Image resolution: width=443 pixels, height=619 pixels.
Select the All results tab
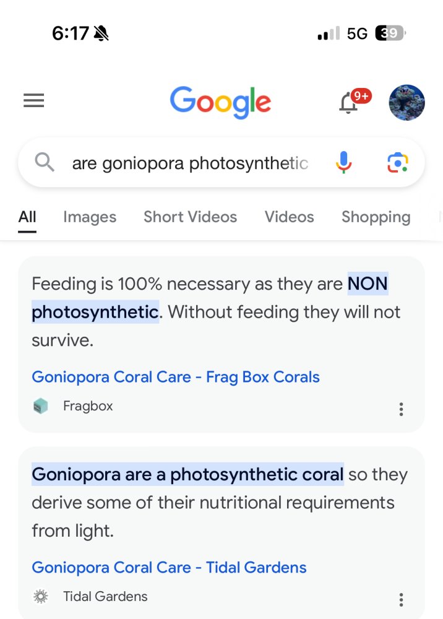pyautogui.click(x=27, y=217)
